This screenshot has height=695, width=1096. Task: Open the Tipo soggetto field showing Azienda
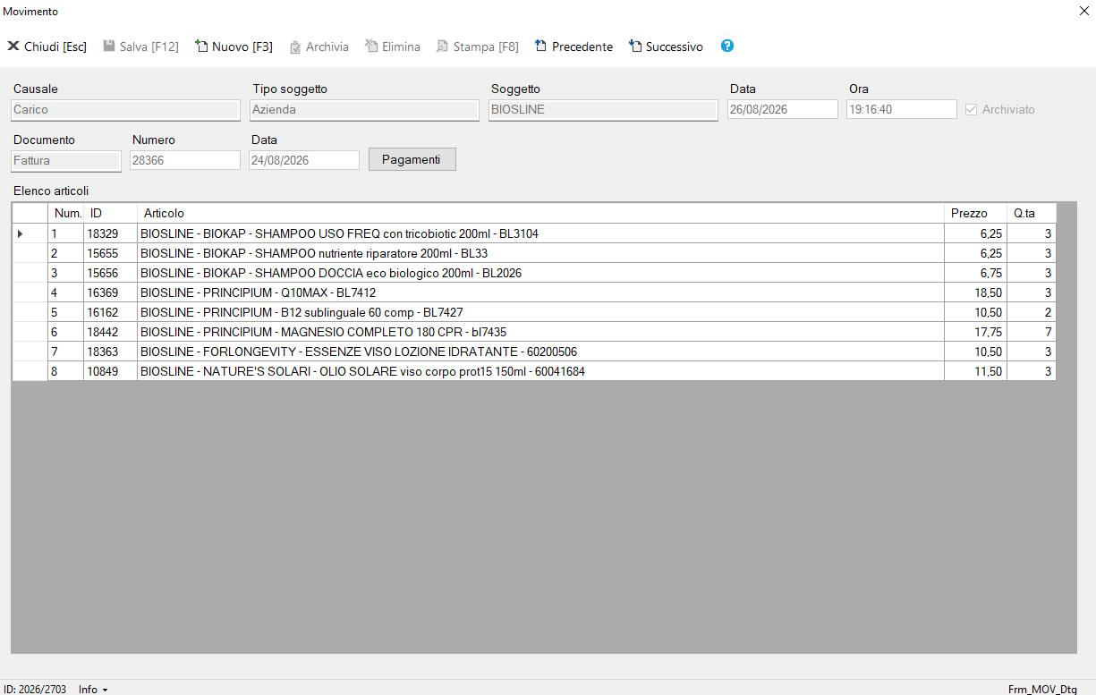coord(364,109)
